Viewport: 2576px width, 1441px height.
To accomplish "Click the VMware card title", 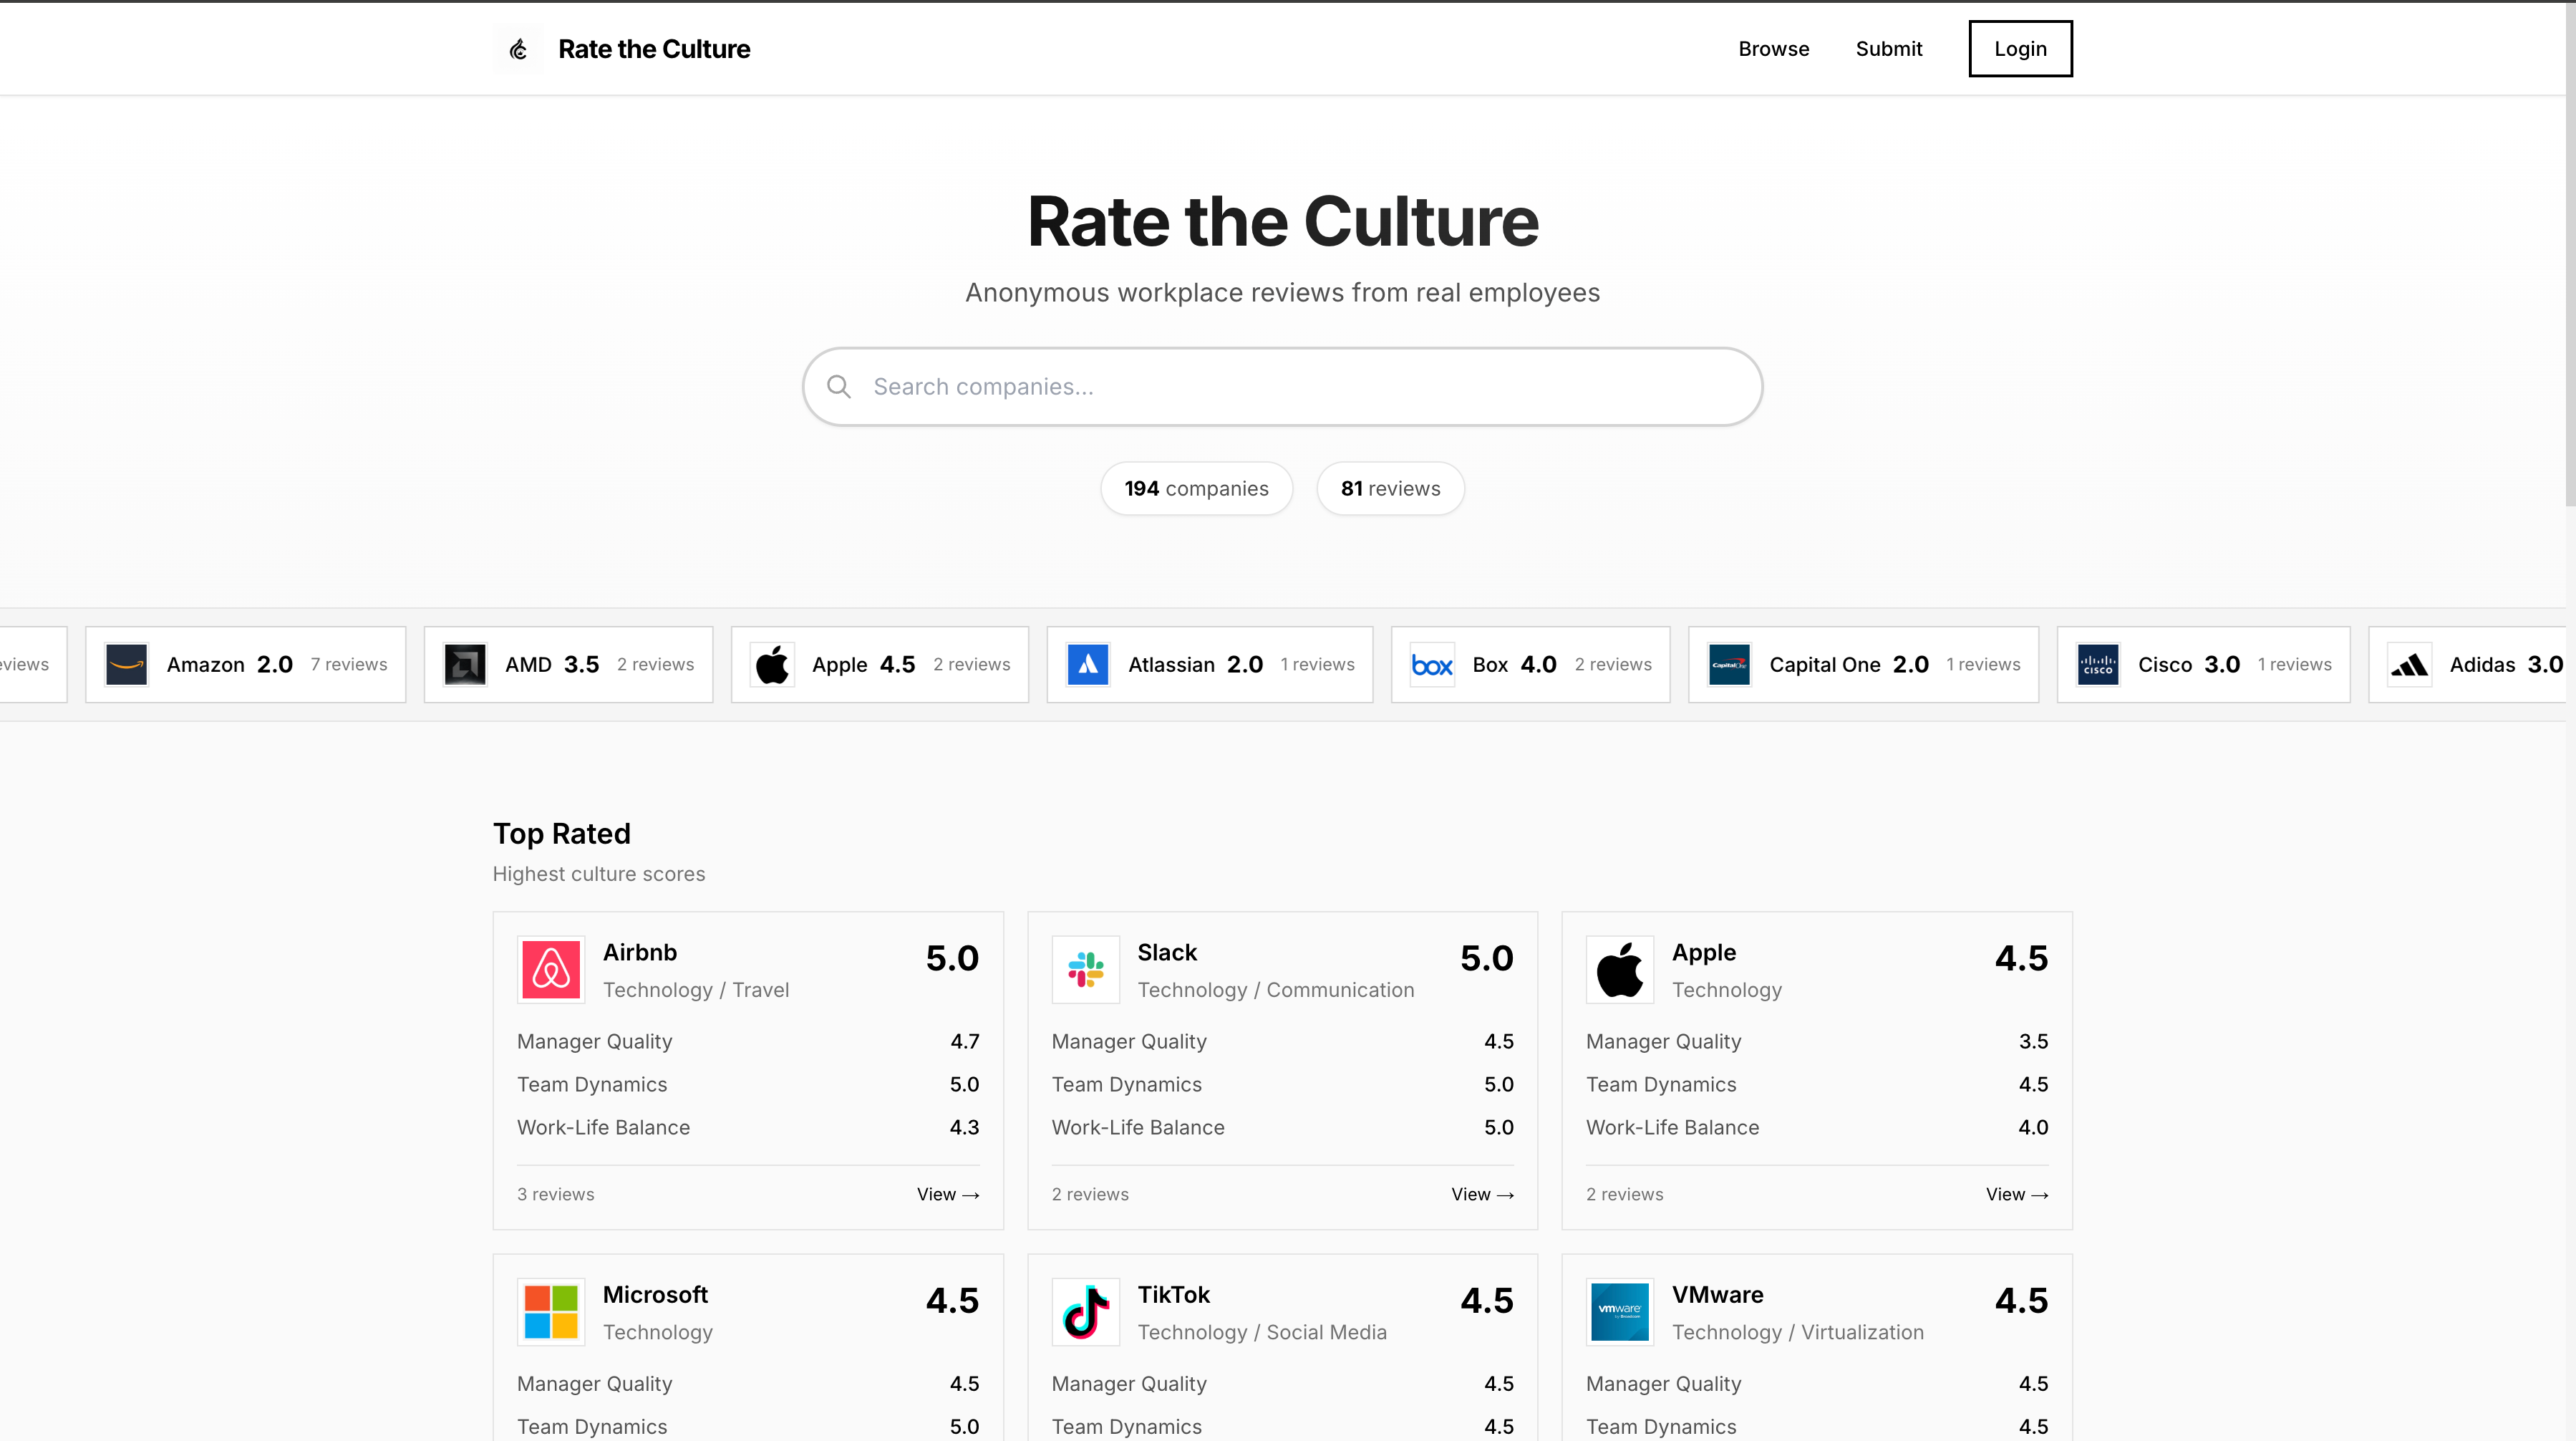I will pos(1717,1295).
